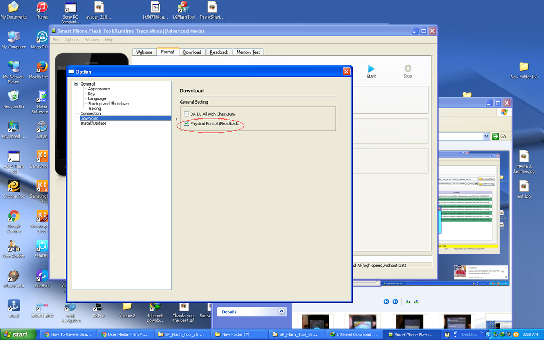Click the Start download arrow icon
This screenshot has width=544, height=340.
click(x=371, y=69)
